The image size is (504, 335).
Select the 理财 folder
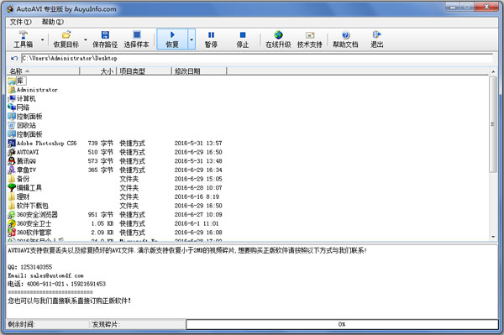tap(18, 196)
